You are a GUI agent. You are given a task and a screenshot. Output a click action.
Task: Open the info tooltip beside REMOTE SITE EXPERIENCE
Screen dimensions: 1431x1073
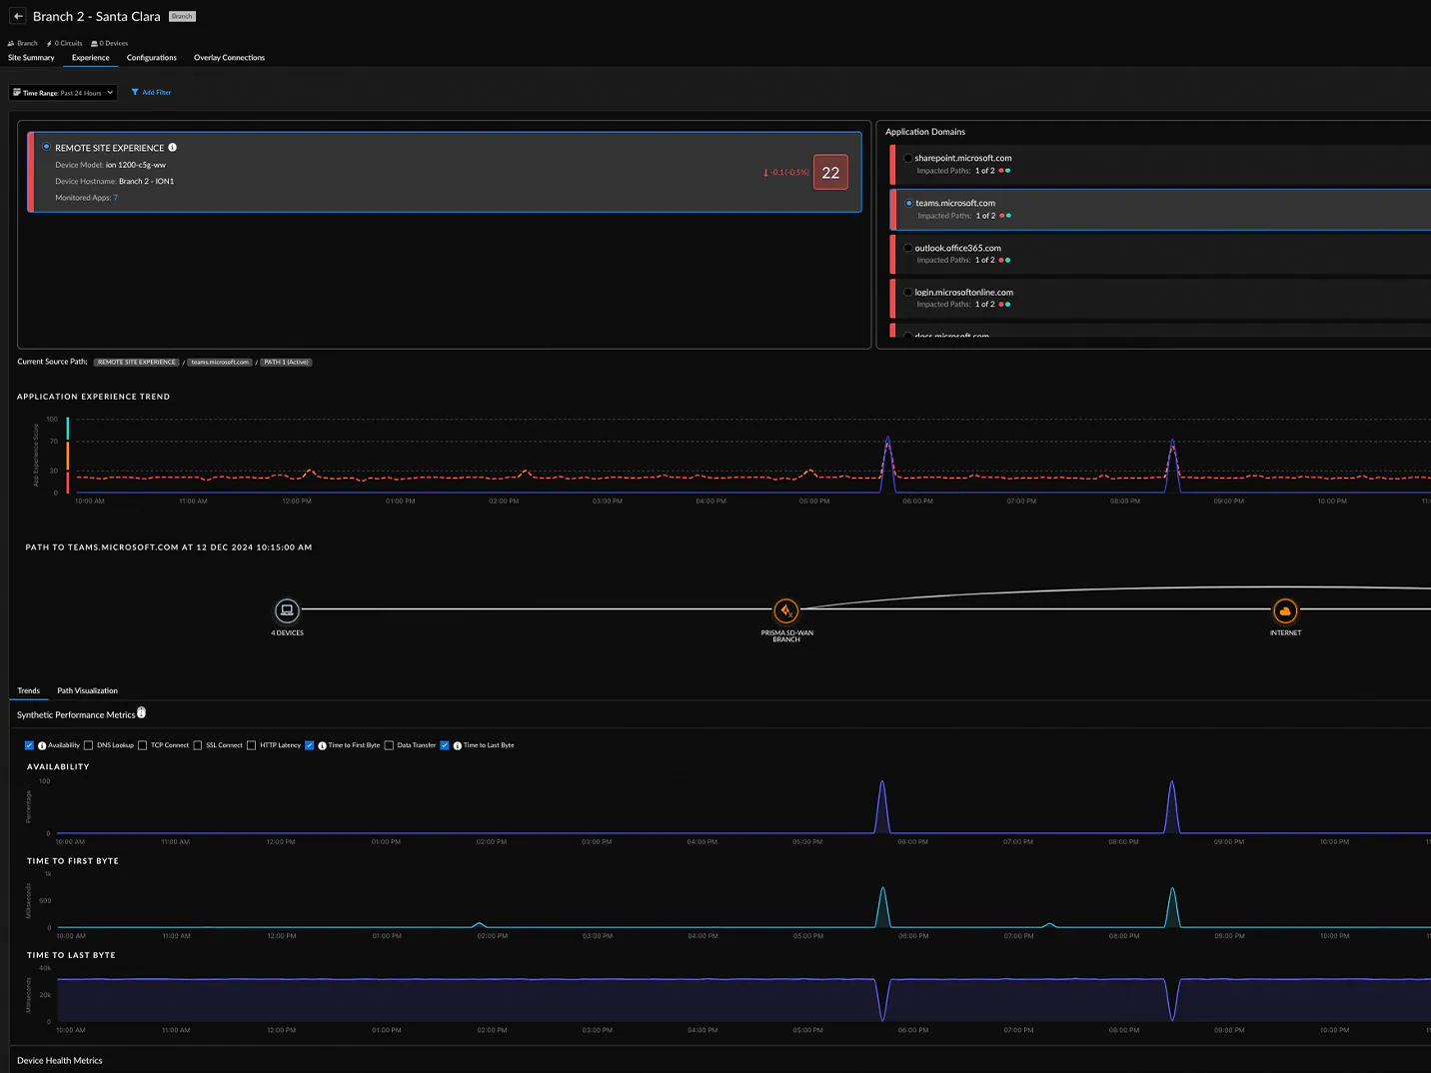172,147
